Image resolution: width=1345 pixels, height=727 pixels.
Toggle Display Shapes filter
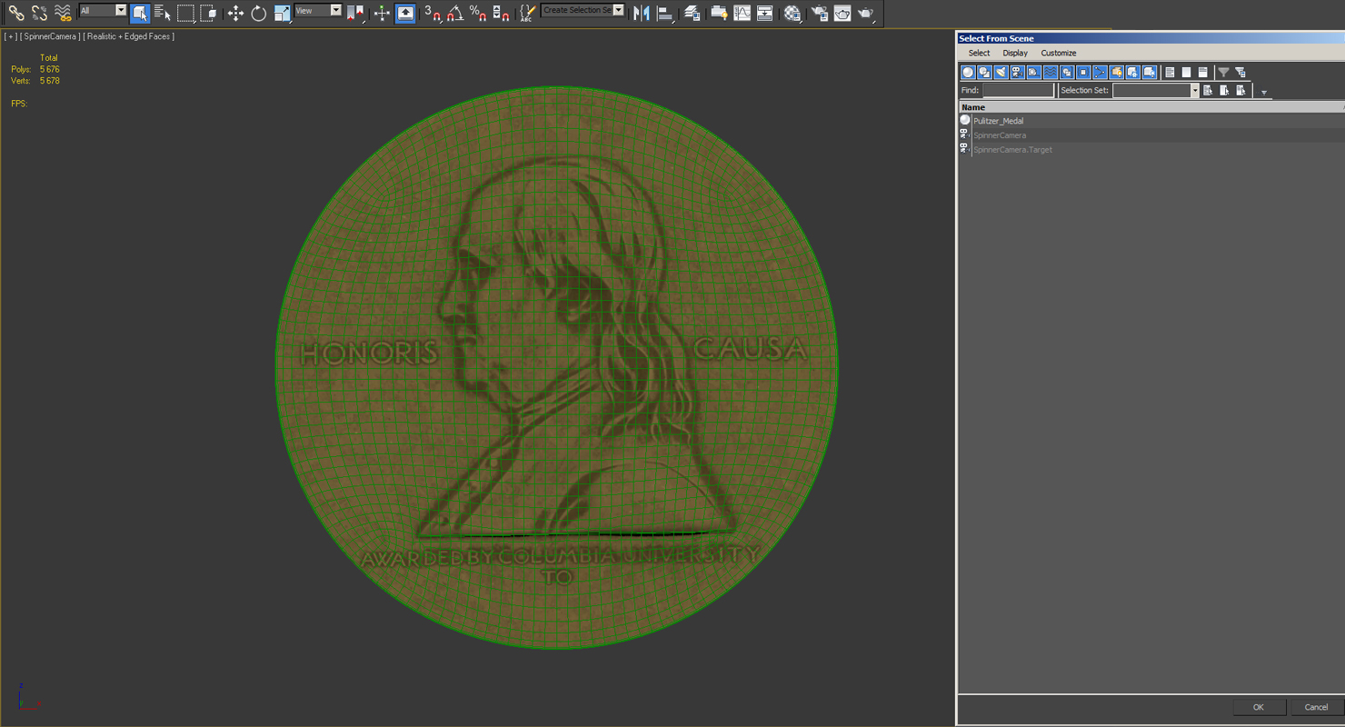point(984,72)
